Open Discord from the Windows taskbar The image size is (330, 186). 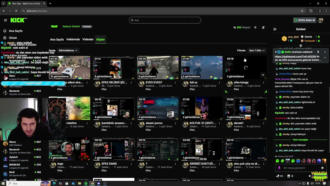pos(98,183)
